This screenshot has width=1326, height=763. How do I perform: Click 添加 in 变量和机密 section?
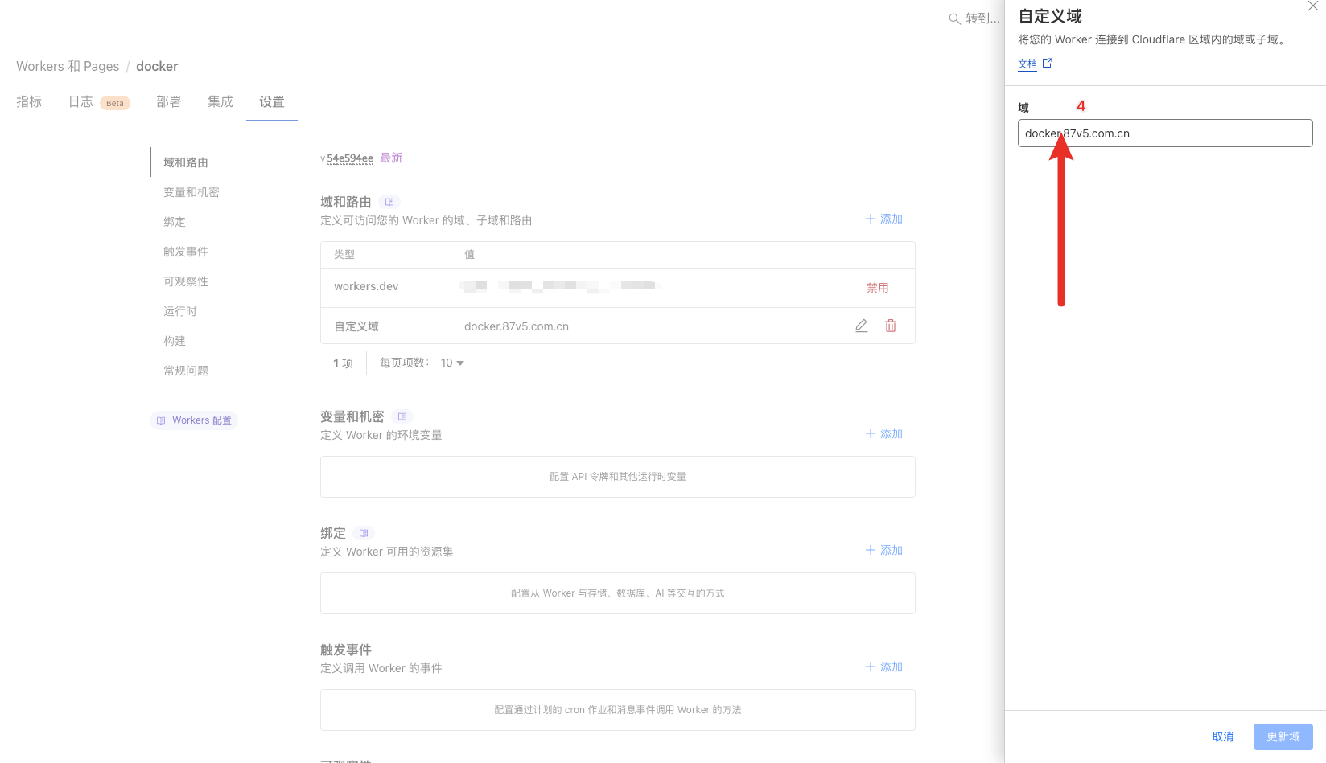pos(883,433)
